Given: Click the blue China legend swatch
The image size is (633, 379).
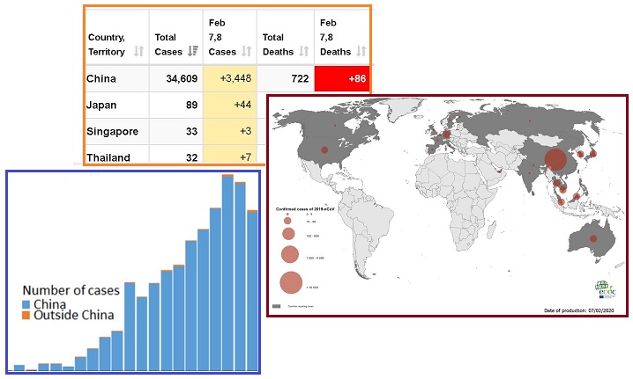Looking at the screenshot, I should [x=26, y=303].
